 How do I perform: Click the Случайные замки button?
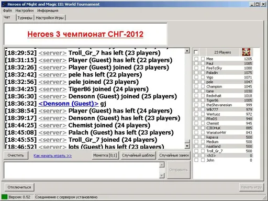point(174,155)
